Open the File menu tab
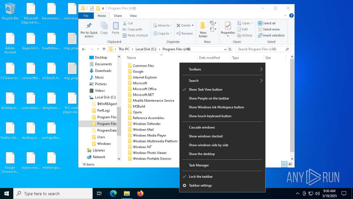This screenshot has width=353, height=199. 86,16
